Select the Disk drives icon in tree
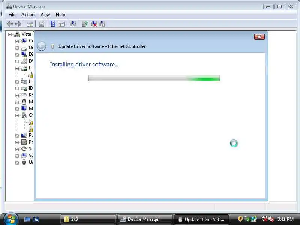This screenshot has width=300, height=225. click(x=24, y=48)
